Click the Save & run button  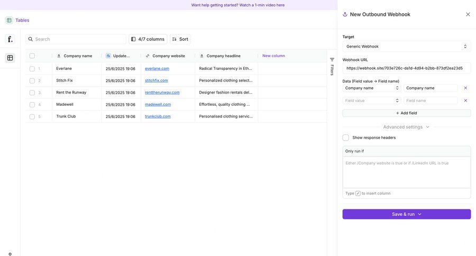pos(407,214)
